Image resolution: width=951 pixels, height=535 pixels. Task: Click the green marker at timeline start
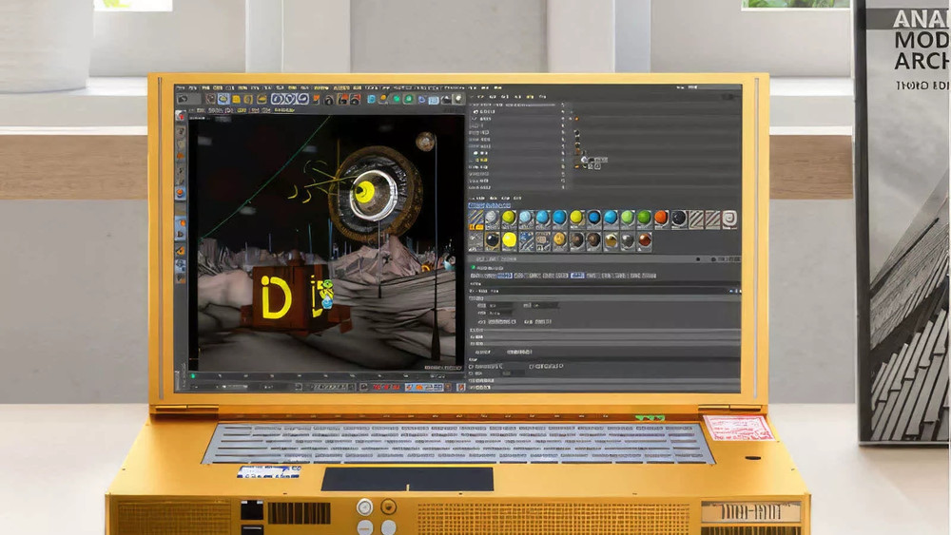tap(193, 376)
